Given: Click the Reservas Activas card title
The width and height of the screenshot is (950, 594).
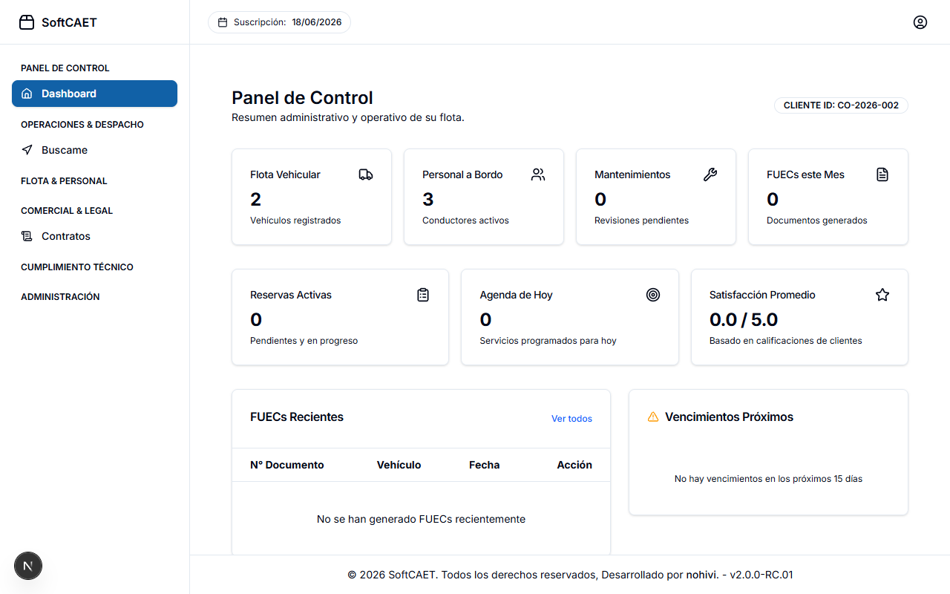Looking at the screenshot, I should (291, 295).
